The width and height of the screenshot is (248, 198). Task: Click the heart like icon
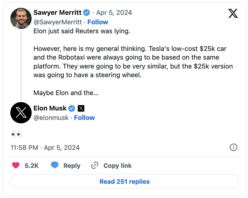(x=16, y=166)
